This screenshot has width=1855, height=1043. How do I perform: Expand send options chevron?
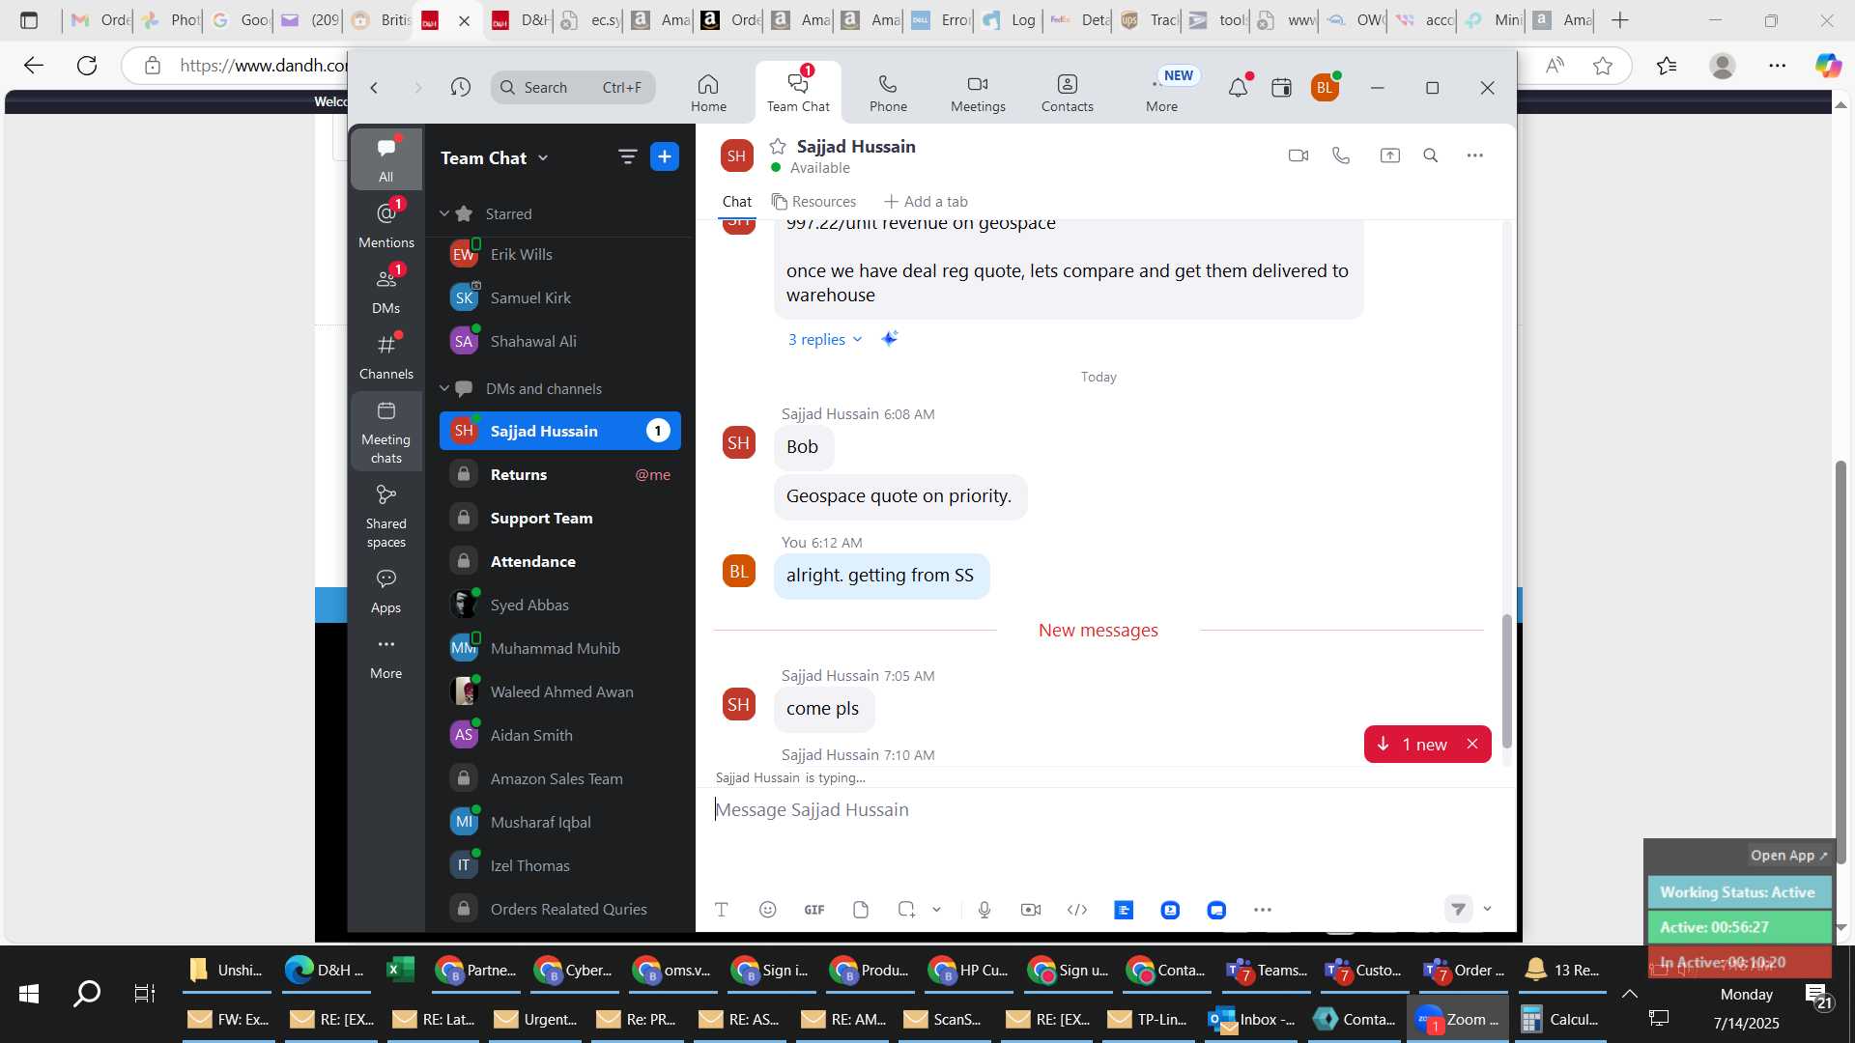[1488, 909]
